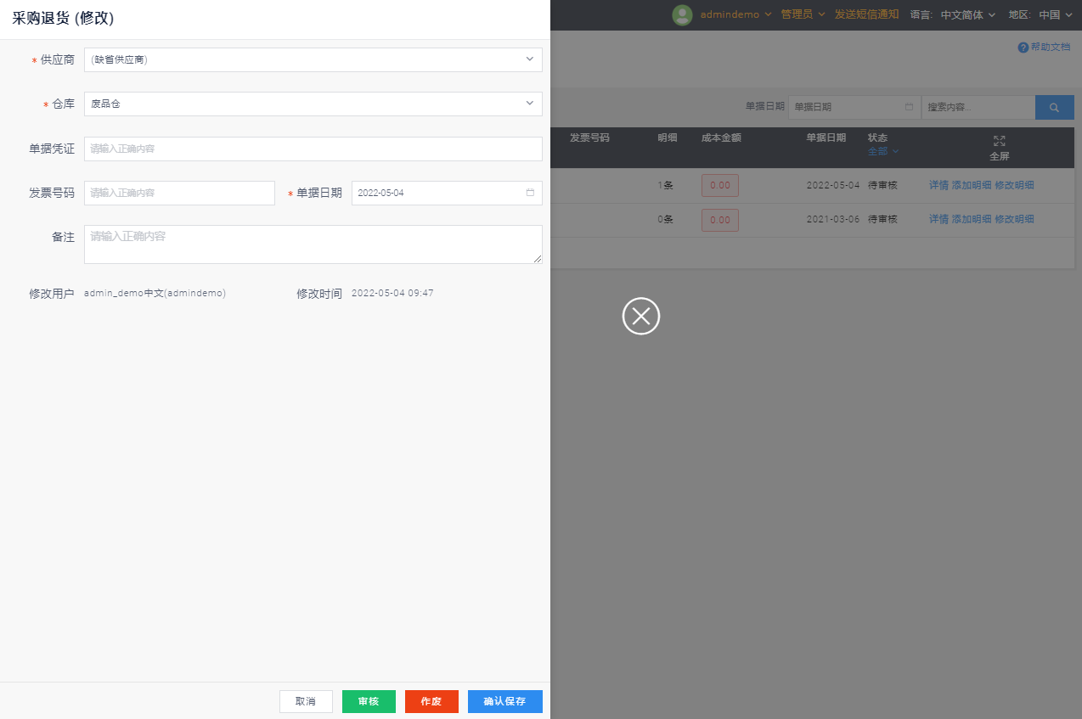Screen dimensions: 1082x719
Task: Click the 取消 button
Action: (x=306, y=701)
